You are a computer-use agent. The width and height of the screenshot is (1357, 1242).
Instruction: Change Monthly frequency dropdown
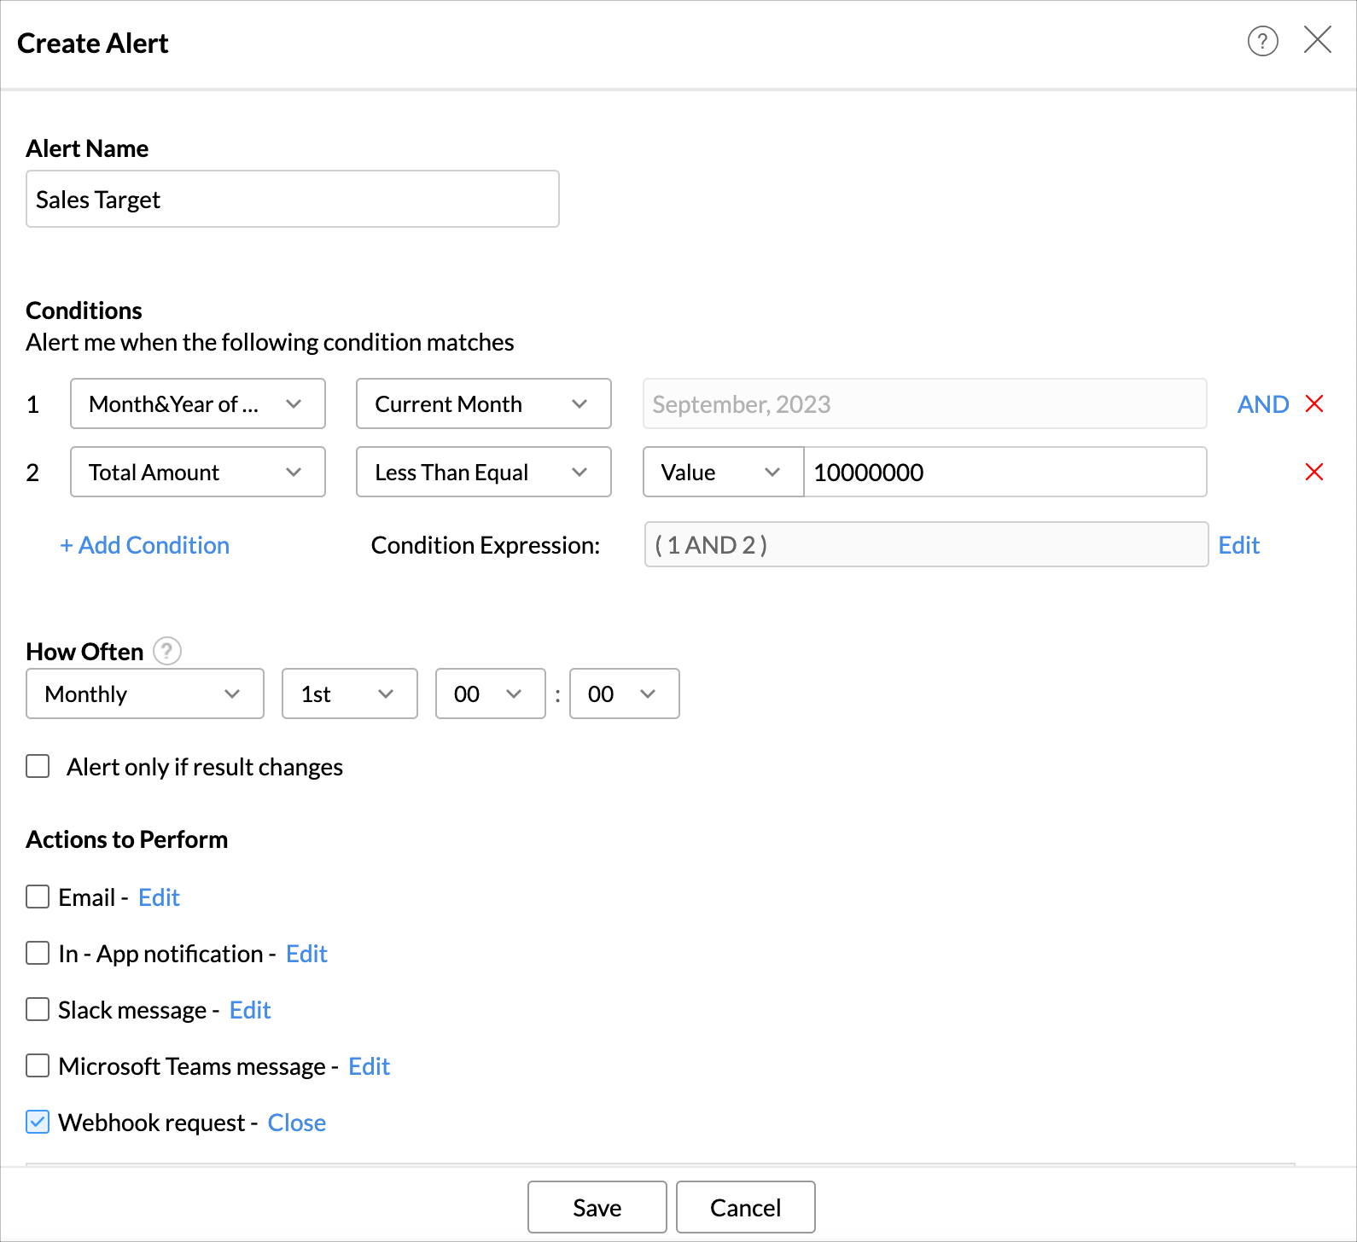(145, 694)
